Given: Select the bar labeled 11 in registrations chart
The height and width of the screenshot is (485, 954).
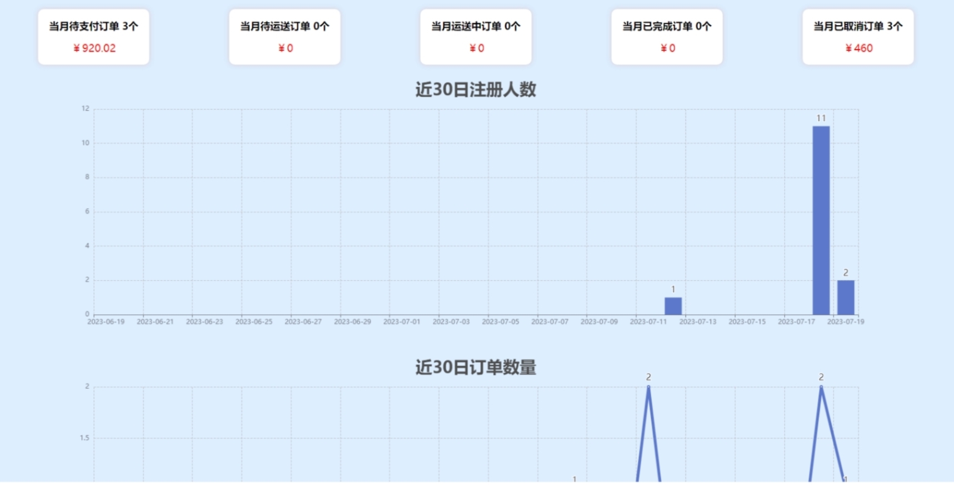Looking at the screenshot, I should [821, 220].
